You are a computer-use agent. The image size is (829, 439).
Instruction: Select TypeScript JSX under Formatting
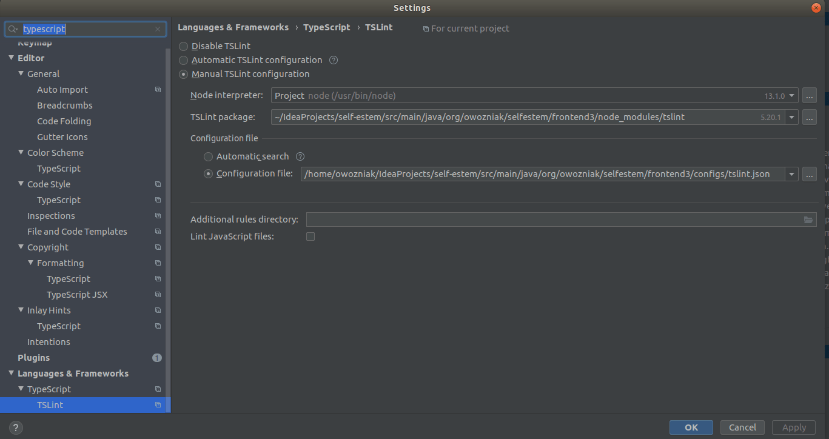pos(77,295)
